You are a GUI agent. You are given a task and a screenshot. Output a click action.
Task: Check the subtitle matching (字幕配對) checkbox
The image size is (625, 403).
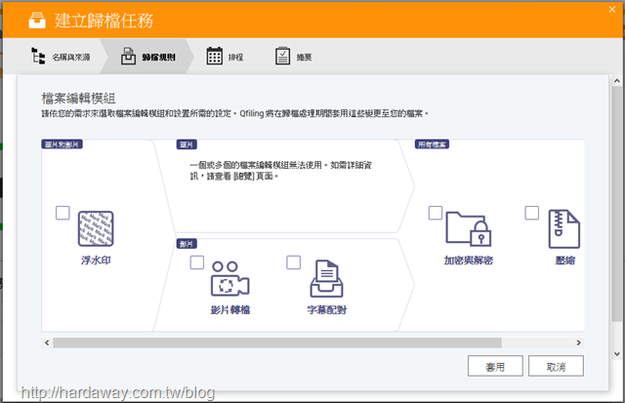click(x=293, y=262)
